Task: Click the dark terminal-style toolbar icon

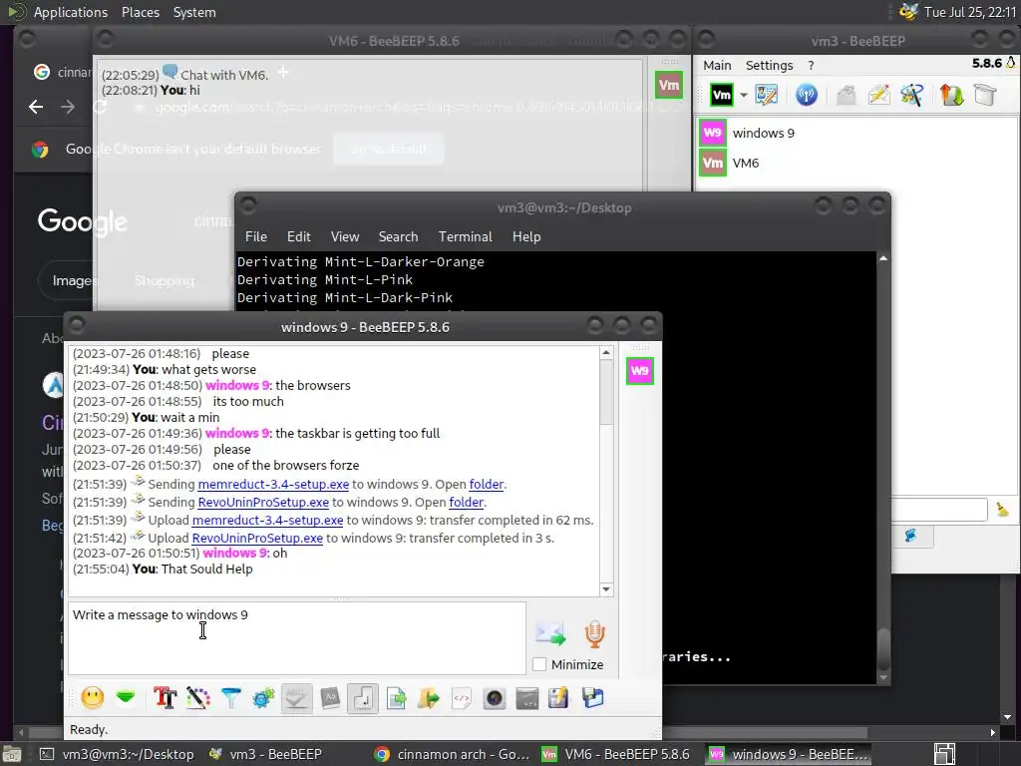Action: (527, 698)
